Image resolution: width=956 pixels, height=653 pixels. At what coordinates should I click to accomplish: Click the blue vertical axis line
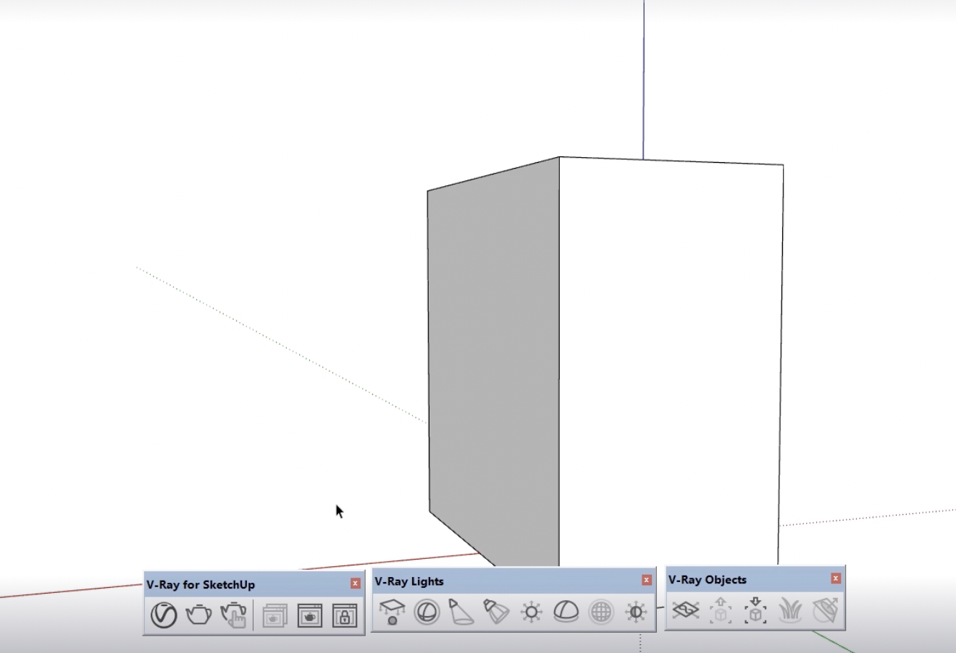(x=644, y=80)
